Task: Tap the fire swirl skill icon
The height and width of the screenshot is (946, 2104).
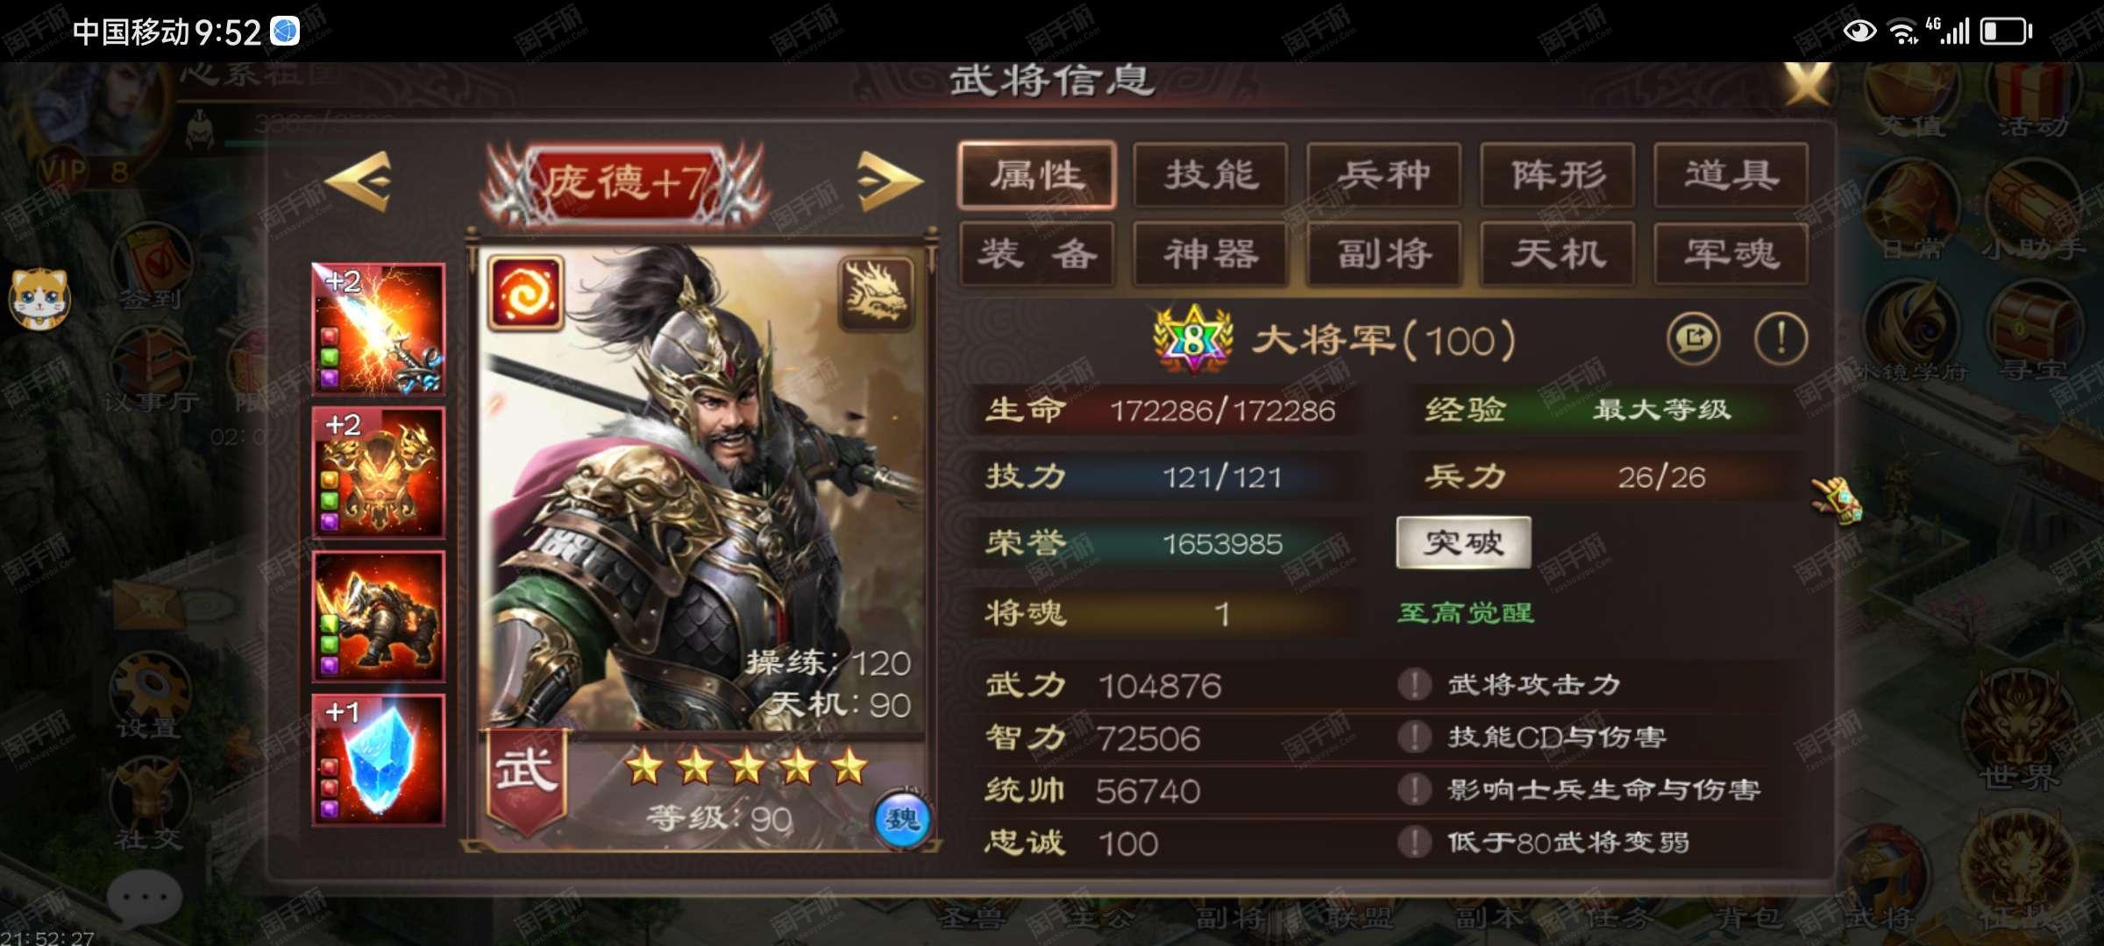Action: pyautogui.click(x=525, y=293)
